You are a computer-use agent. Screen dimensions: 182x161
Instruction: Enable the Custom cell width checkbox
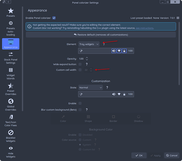pyautogui.click(x=80, y=70)
